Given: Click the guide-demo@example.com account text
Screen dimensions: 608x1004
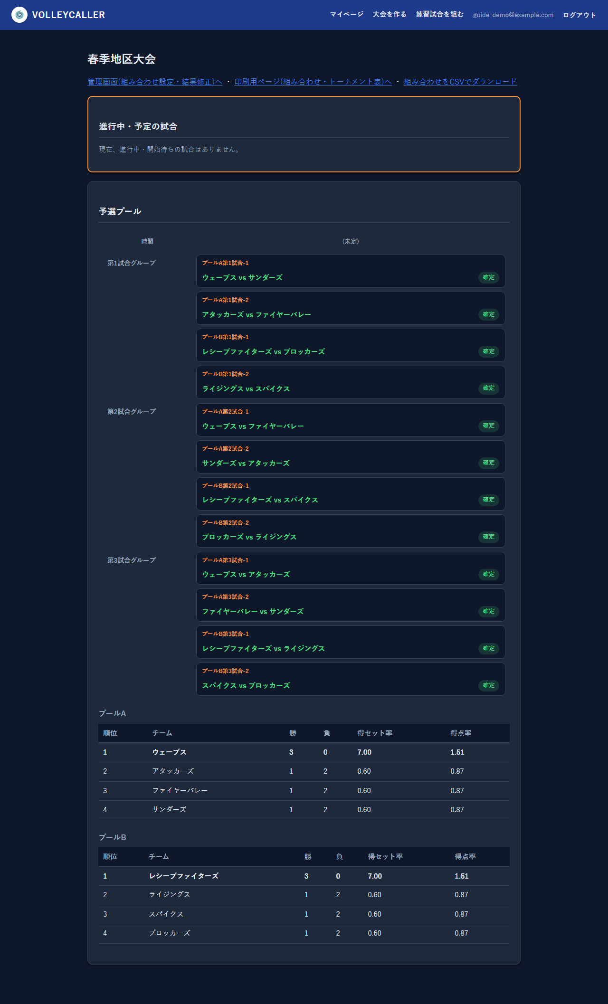Looking at the screenshot, I should pyautogui.click(x=513, y=15).
